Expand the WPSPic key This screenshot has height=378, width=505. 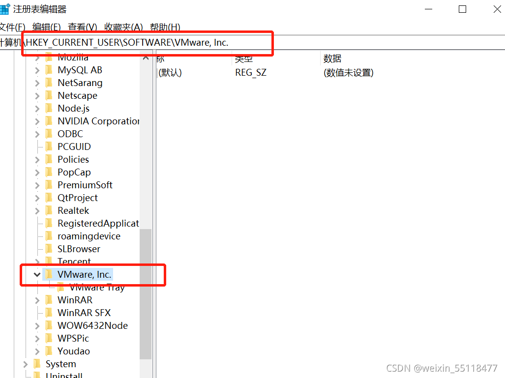coord(37,339)
